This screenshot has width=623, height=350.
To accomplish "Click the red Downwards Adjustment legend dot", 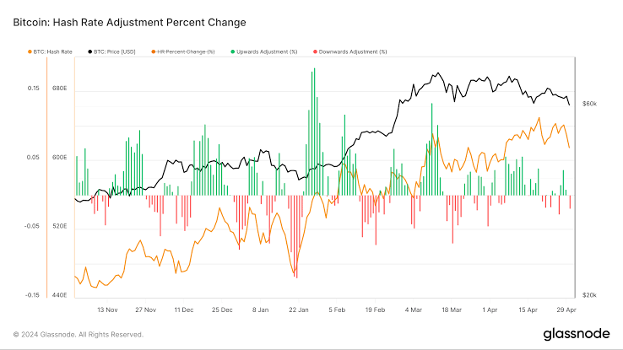I will 317,51.
